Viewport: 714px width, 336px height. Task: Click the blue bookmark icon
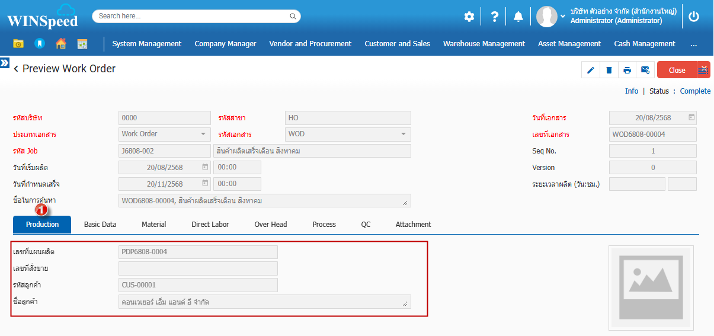coord(40,43)
